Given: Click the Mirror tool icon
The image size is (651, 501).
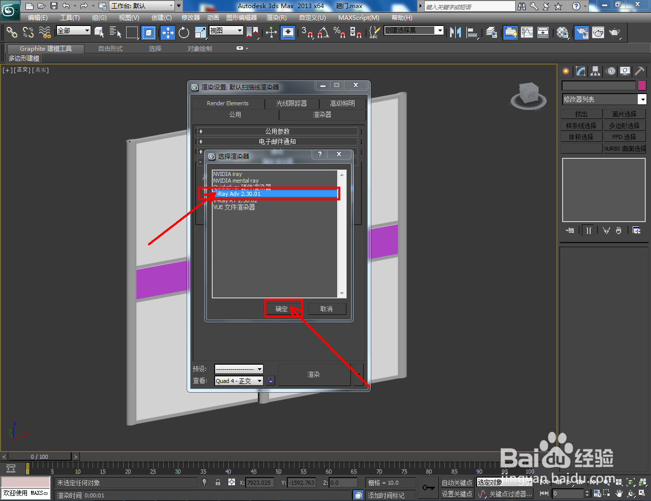Looking at the screenshot, I should pos(456,33).
